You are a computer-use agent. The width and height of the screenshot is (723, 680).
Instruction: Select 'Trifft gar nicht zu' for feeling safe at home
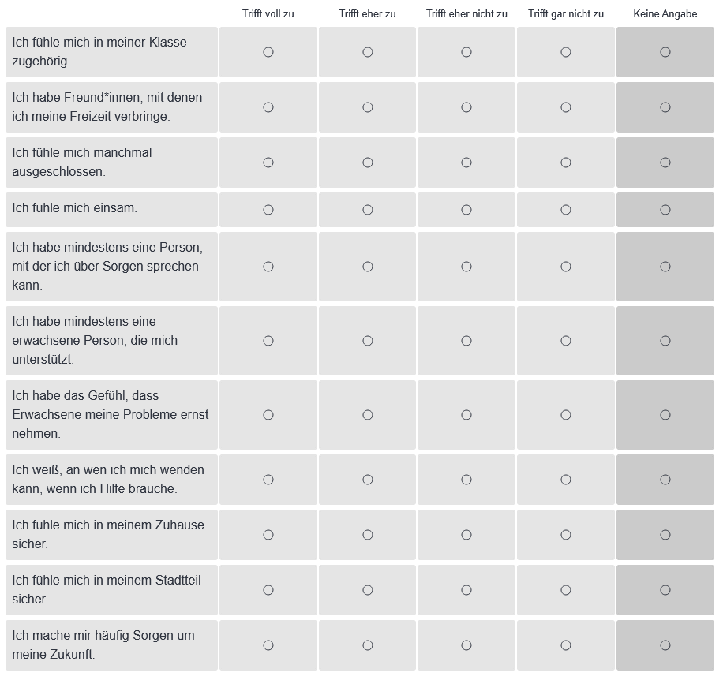coord(566,535)
